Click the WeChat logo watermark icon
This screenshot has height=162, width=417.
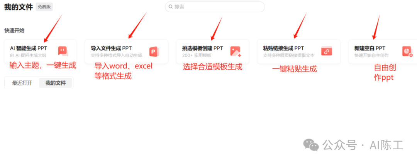click(x=311, y=145)
